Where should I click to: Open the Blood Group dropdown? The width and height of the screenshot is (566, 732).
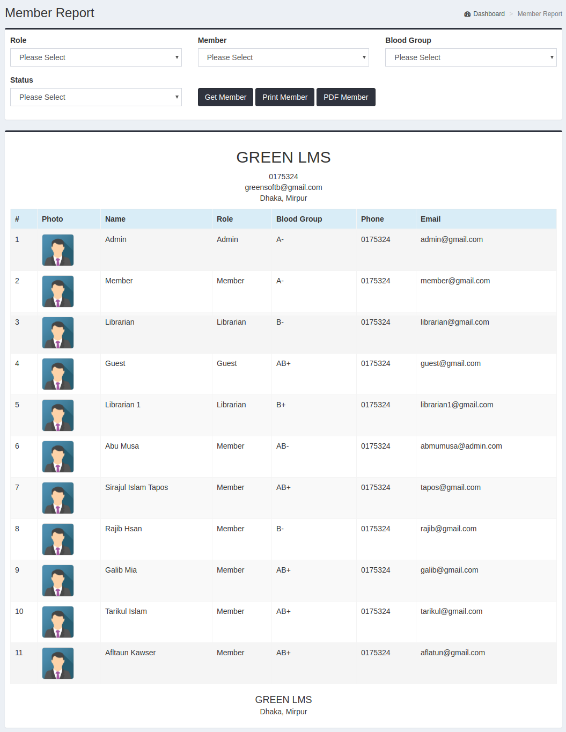470,57
